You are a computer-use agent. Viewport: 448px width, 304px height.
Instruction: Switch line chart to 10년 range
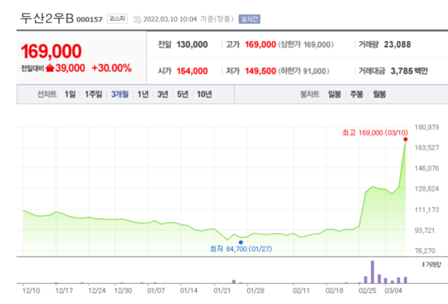click(205, 94)
